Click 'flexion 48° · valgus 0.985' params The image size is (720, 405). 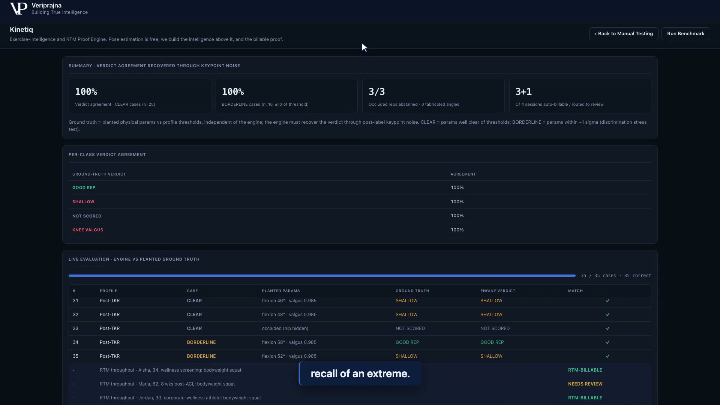[289, 315]
